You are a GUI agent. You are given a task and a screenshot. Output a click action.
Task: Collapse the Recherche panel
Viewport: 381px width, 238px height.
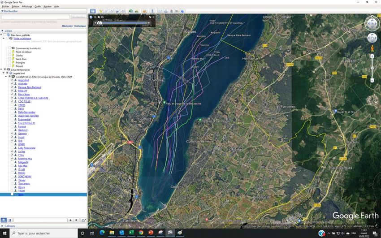[x=2, y=11]
